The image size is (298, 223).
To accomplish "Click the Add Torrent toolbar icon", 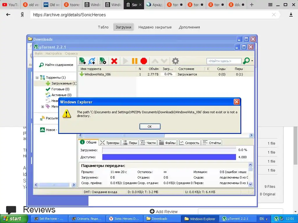I will coord(82,61).
